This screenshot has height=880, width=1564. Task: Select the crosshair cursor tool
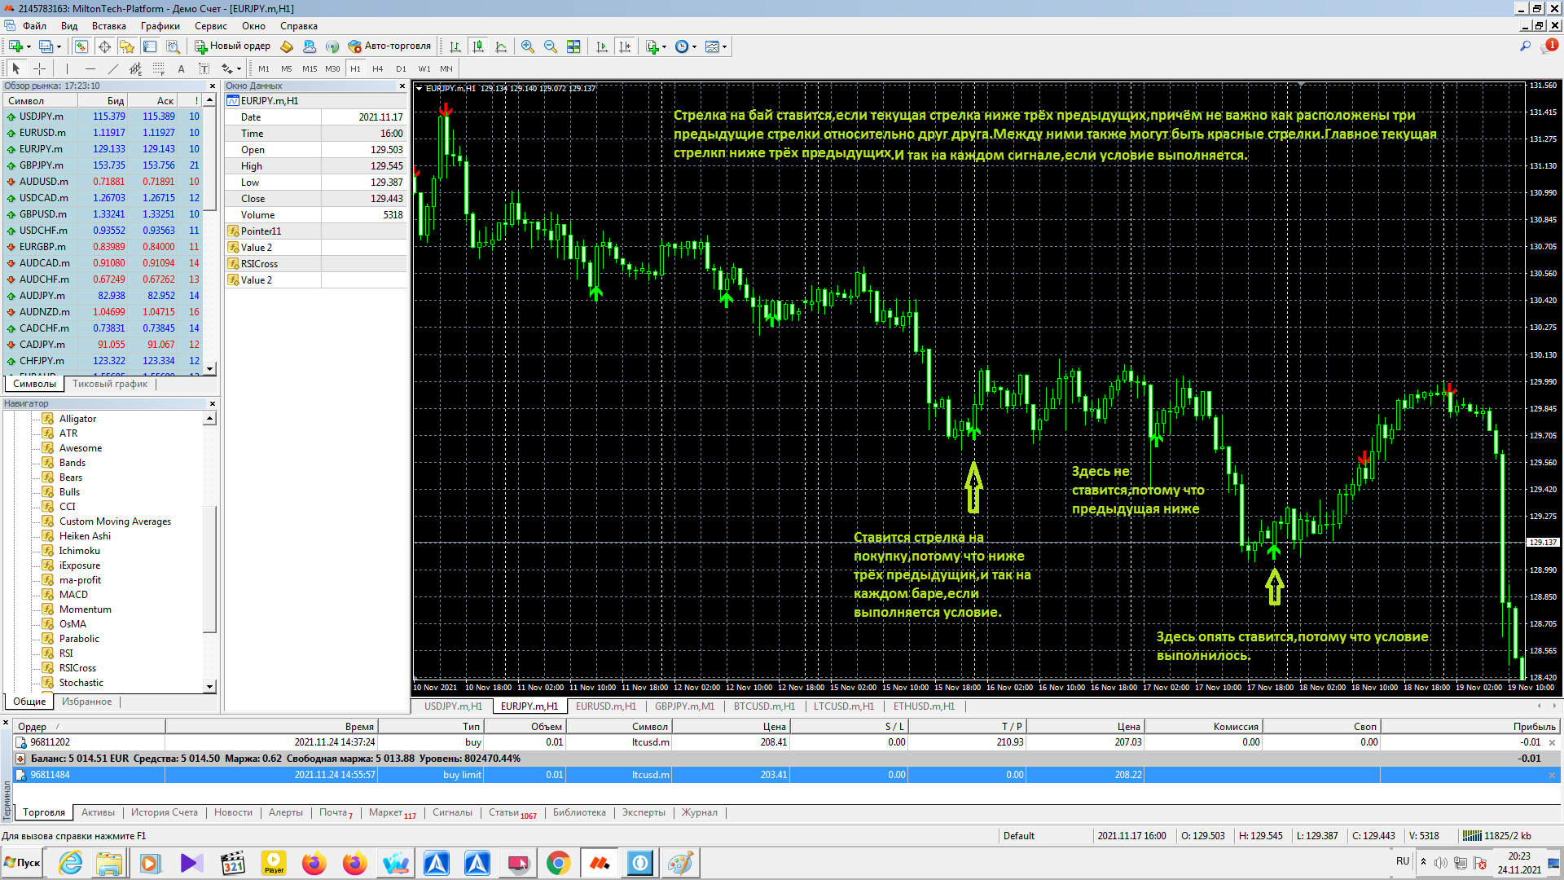pos(39,68)
